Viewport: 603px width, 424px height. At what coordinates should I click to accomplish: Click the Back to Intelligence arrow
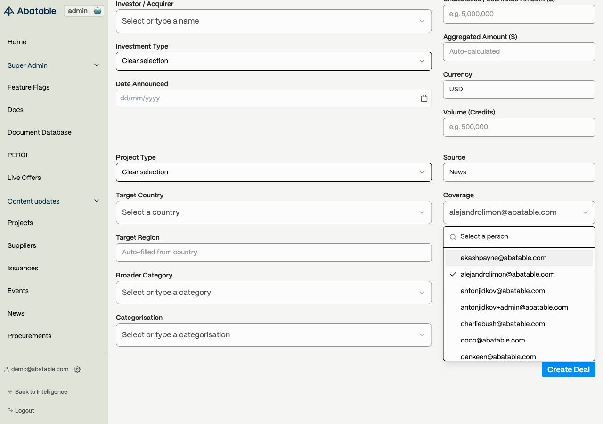tap(10, 392)
